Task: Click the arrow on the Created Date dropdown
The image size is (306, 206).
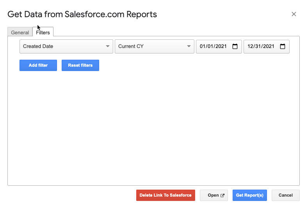Action: coord(108,46)
